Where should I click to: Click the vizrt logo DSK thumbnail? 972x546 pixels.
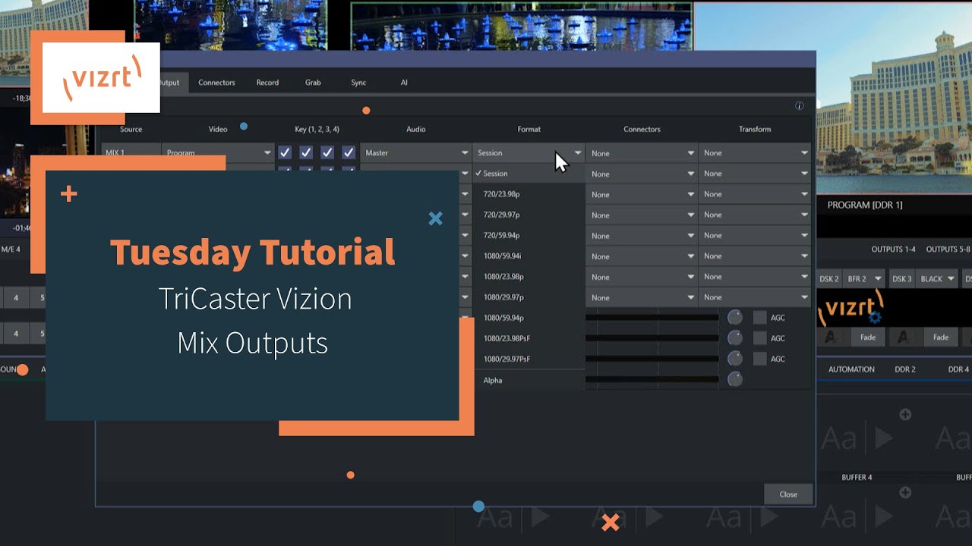click(850, 309)
